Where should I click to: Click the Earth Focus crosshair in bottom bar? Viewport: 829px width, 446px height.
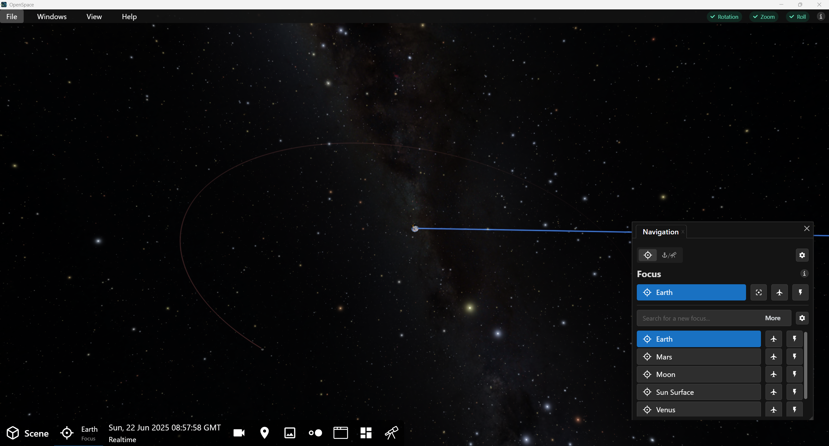67,433
